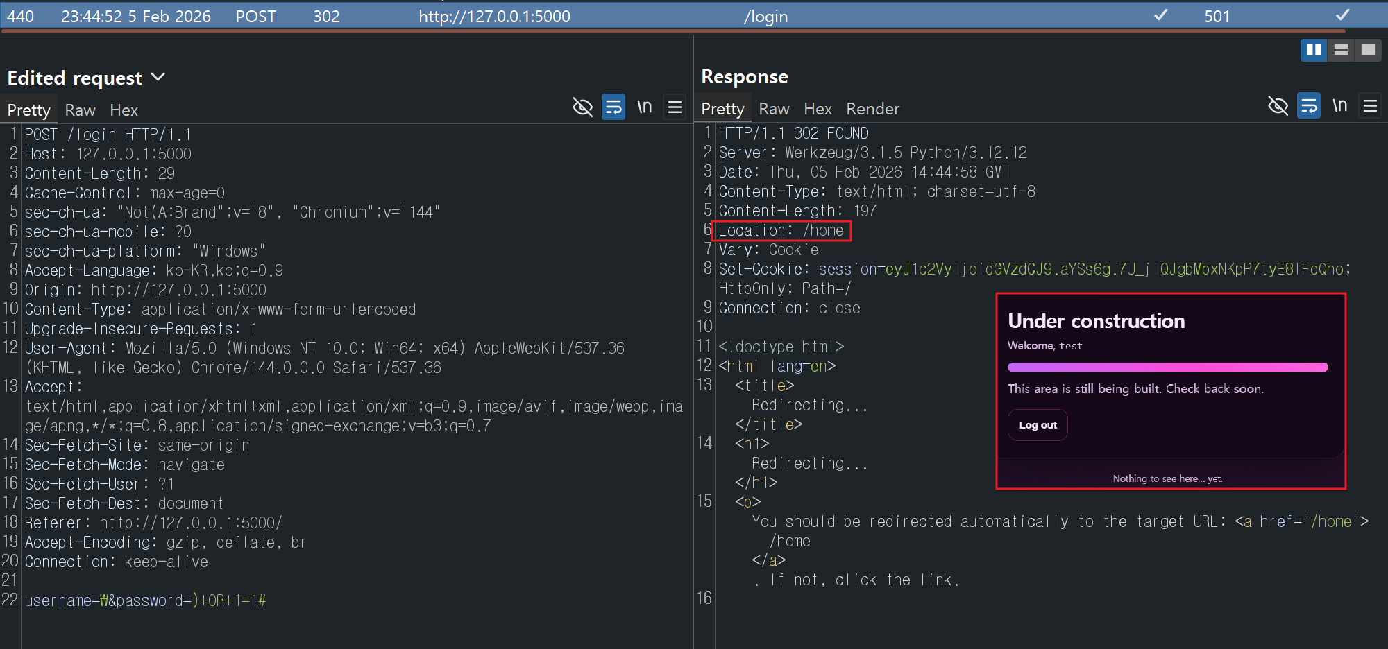Show non-printable characters in response panel
This screenshot has width=1388, height=649.
coord(1340,105)
